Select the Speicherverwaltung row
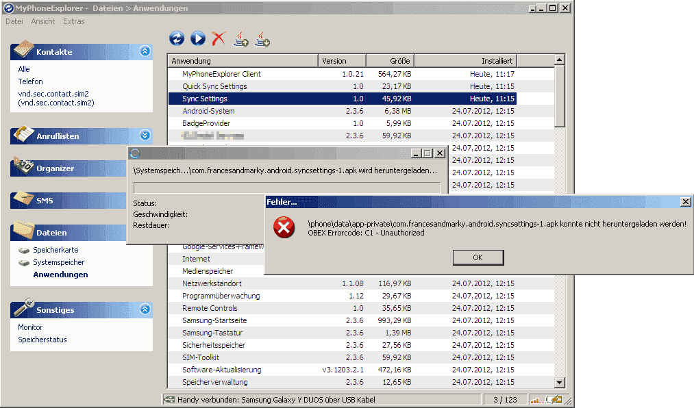The image size is (694, 408). click(x=361, y=382)
